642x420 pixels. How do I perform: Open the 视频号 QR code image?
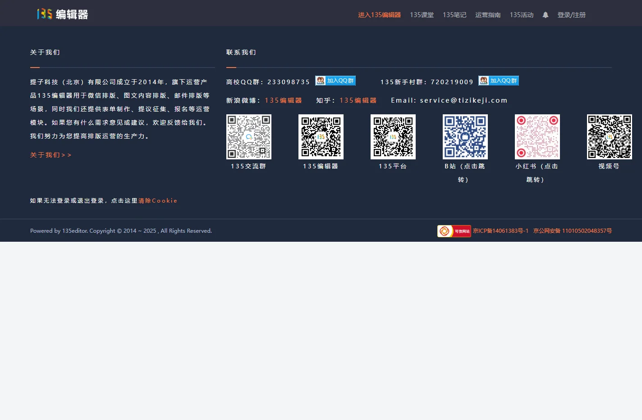pyautogui.click(x=610, y=137)
